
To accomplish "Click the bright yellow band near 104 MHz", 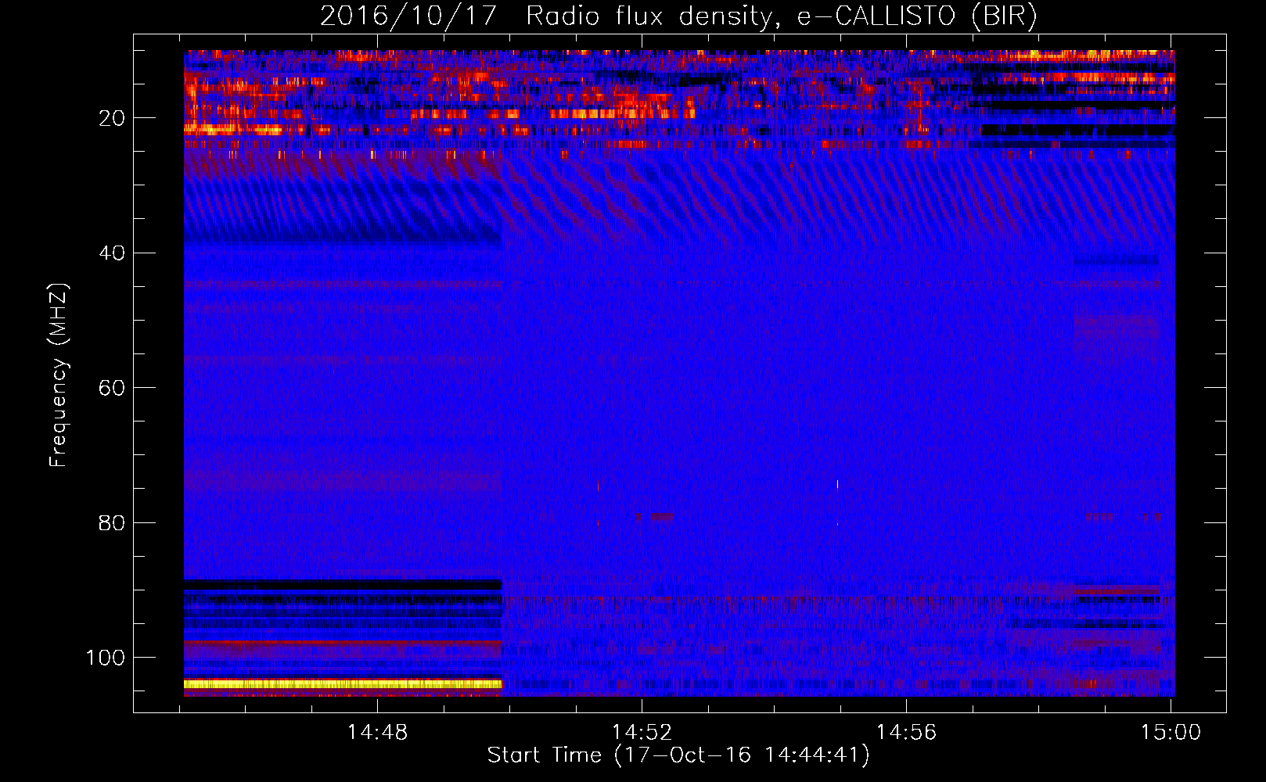I will [x=343, y=684].
